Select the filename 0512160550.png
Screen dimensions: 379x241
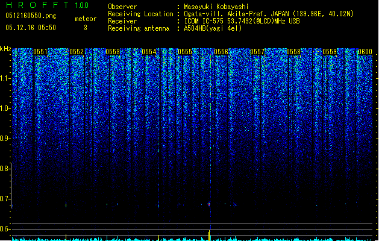pyautogui.click(x=31, y=16)
